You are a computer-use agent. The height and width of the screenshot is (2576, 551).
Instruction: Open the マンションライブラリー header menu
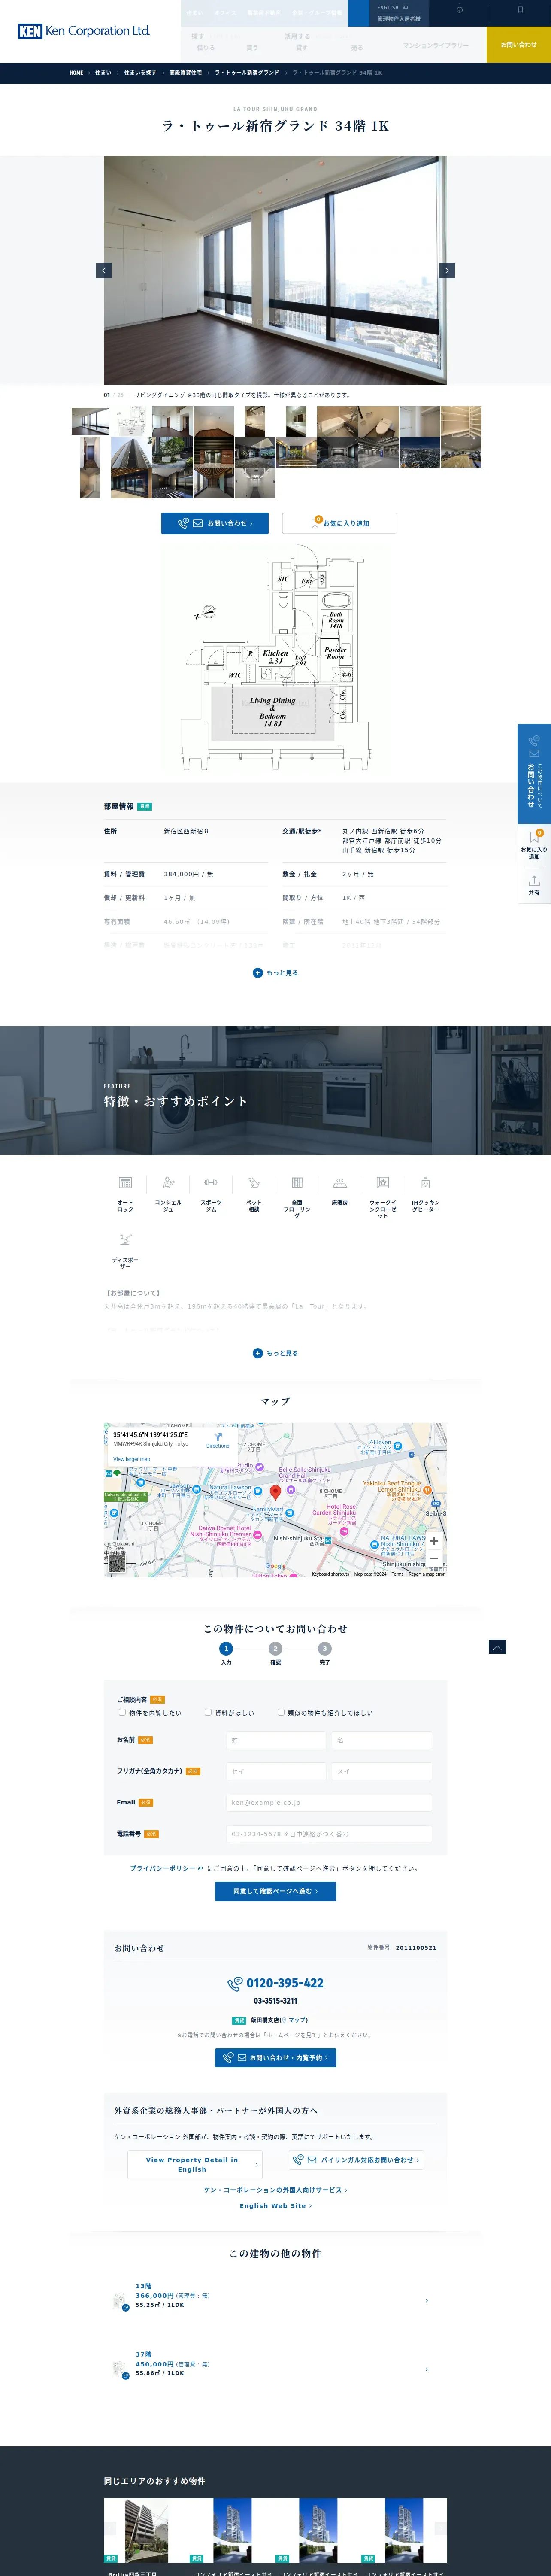(x=435, y=45)
